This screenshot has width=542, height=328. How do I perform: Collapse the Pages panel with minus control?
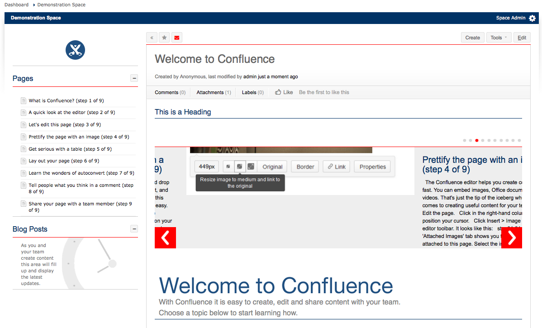(x=134, y=78)
